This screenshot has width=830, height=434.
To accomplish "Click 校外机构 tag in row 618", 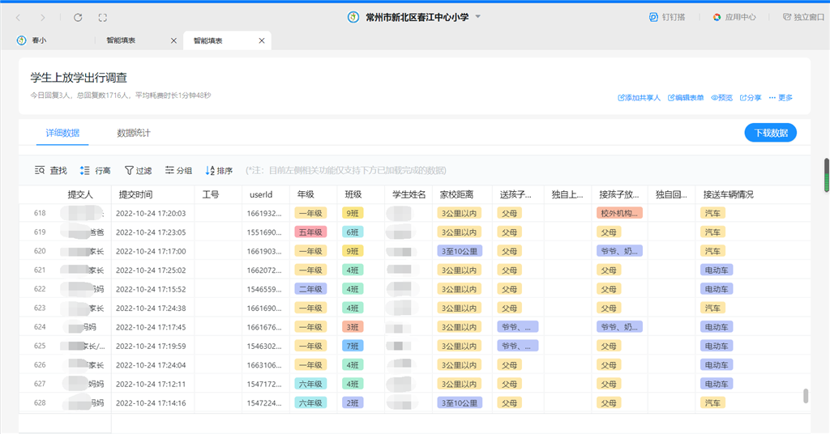I will tap(618, 213).
